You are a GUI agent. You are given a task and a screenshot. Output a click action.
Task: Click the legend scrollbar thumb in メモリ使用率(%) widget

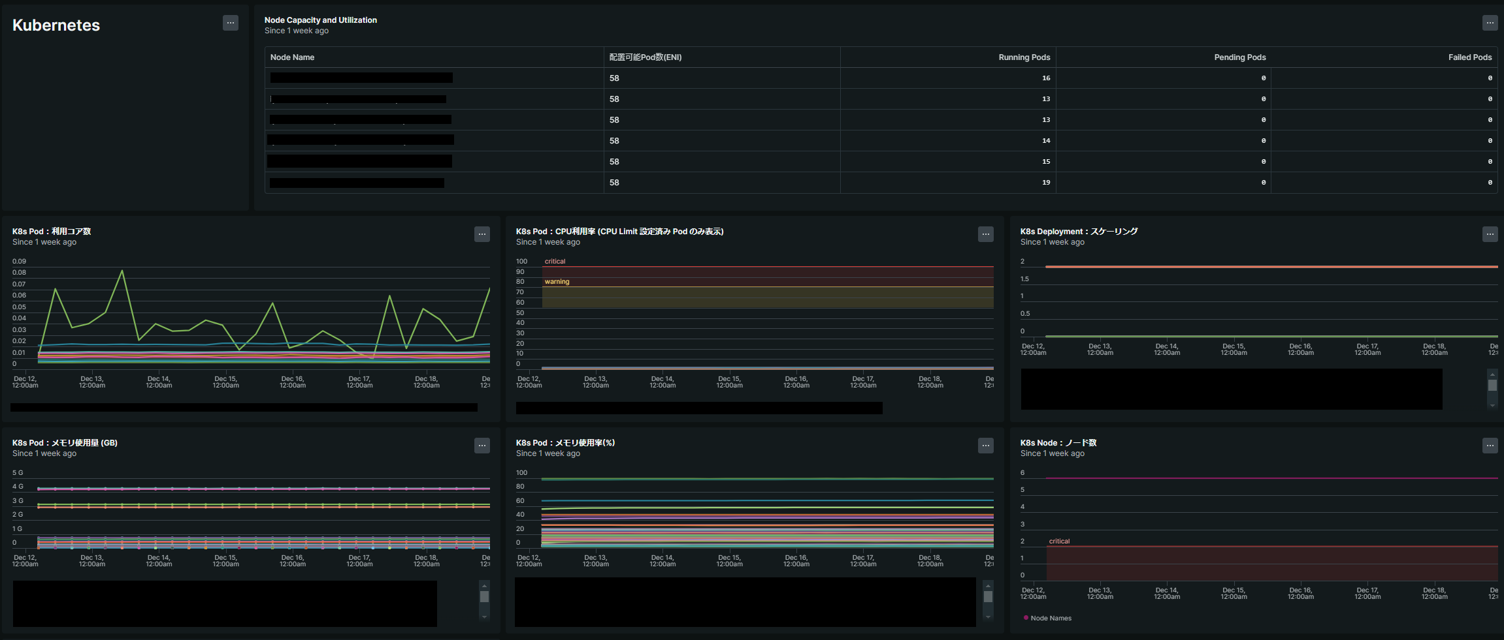coord(988,597)
